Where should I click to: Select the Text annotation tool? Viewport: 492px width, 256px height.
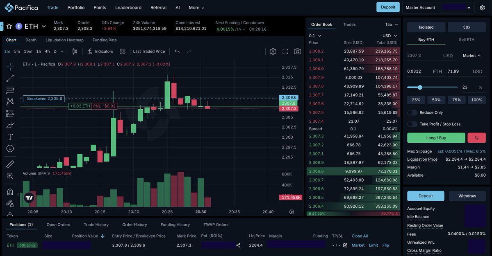coord(10,137)
